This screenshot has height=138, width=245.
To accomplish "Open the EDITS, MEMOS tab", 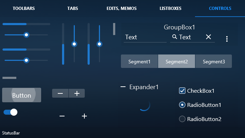I will click(122, 8).
